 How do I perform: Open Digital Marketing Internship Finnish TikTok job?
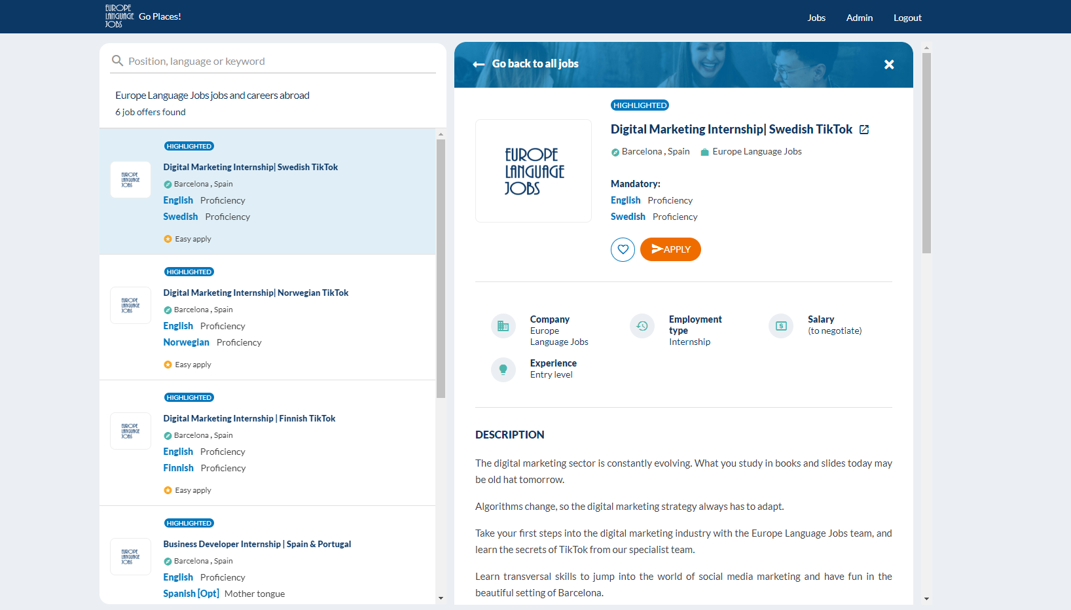(249, 418)
